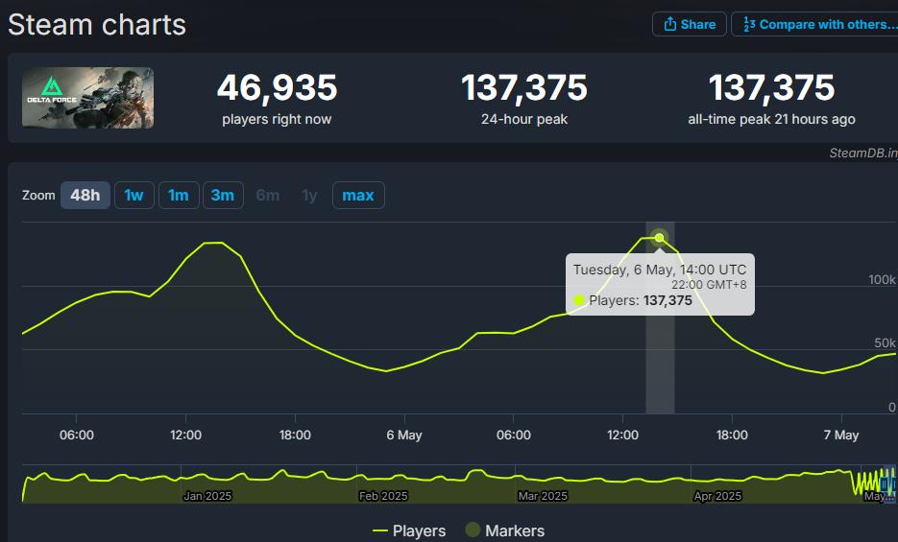Screen dimensions: 898x542
Task: Click Mar 2025 in the navigator timeline
Action: pyautogui.click(x=543, y=496)
